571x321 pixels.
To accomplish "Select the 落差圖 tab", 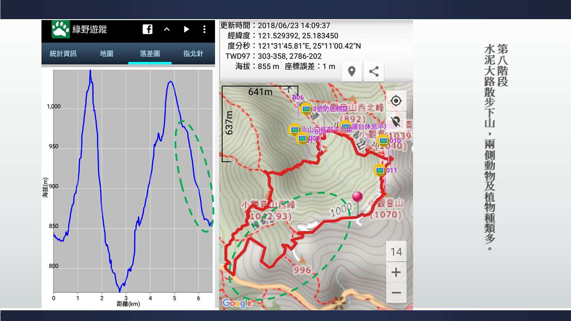I will coord(150,53).
